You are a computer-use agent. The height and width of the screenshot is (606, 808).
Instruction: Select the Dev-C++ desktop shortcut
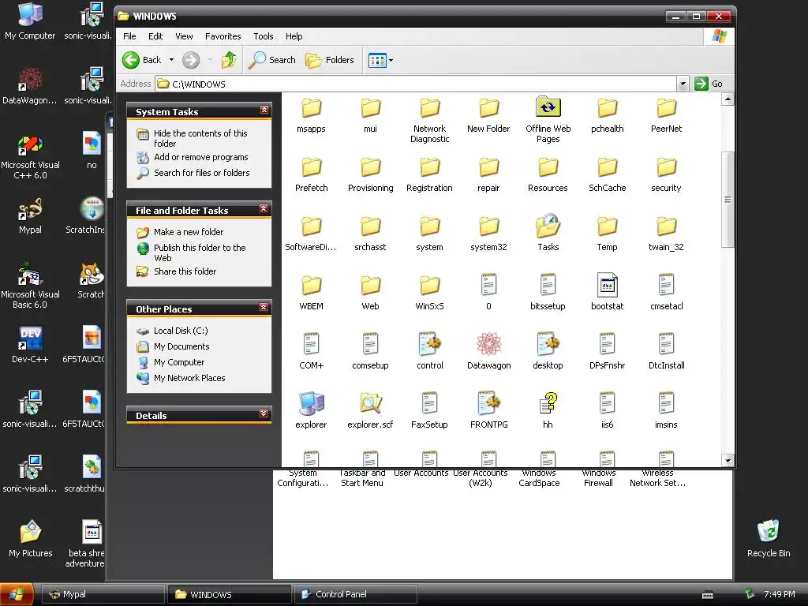[30, 344]
